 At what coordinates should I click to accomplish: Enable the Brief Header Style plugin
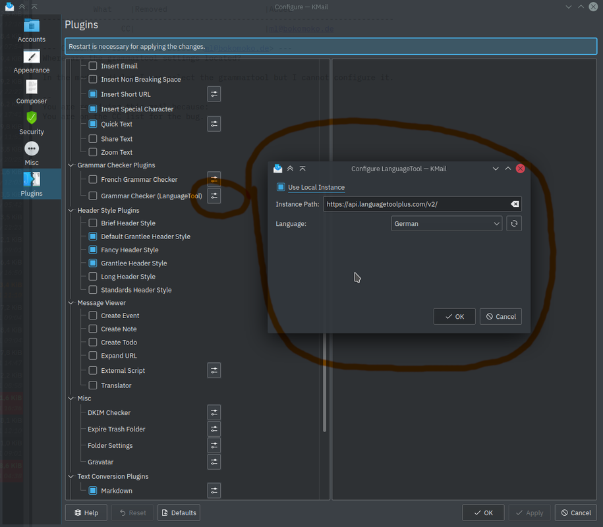[x=93, y=223]
